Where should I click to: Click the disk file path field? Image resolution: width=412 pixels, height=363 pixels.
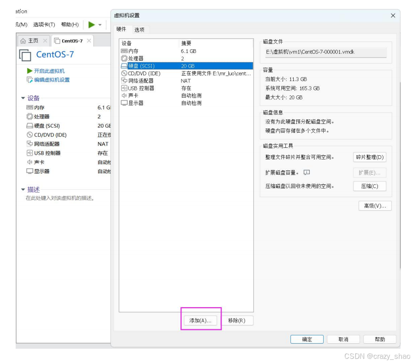tap(325, 52)
